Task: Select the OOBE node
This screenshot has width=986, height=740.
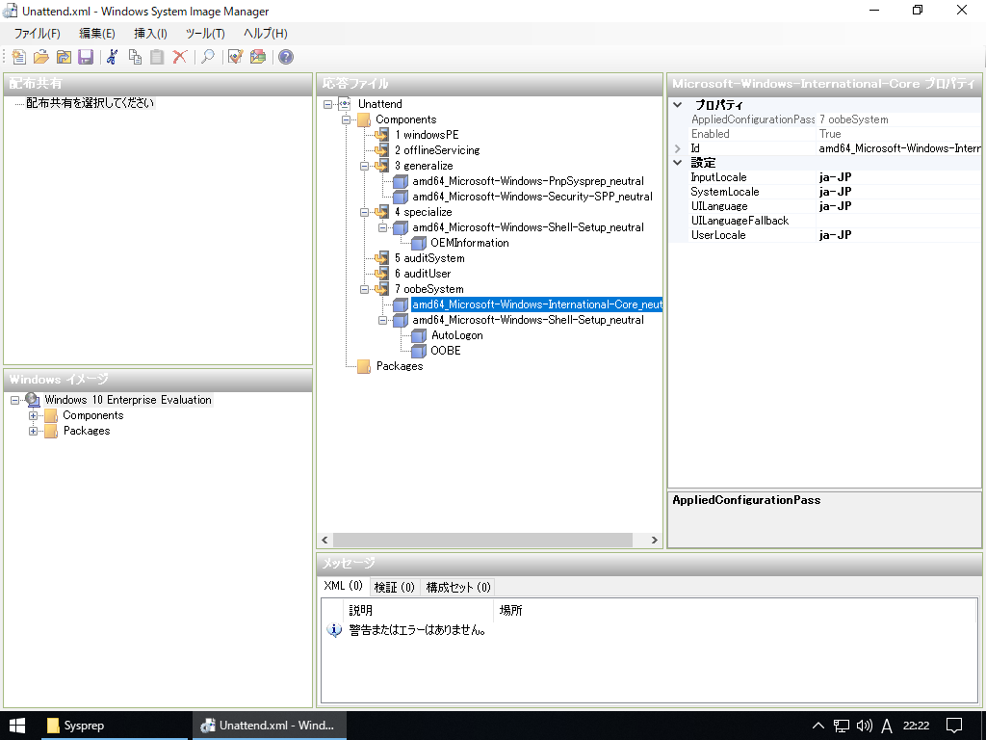Action: [x=446, y=351]
